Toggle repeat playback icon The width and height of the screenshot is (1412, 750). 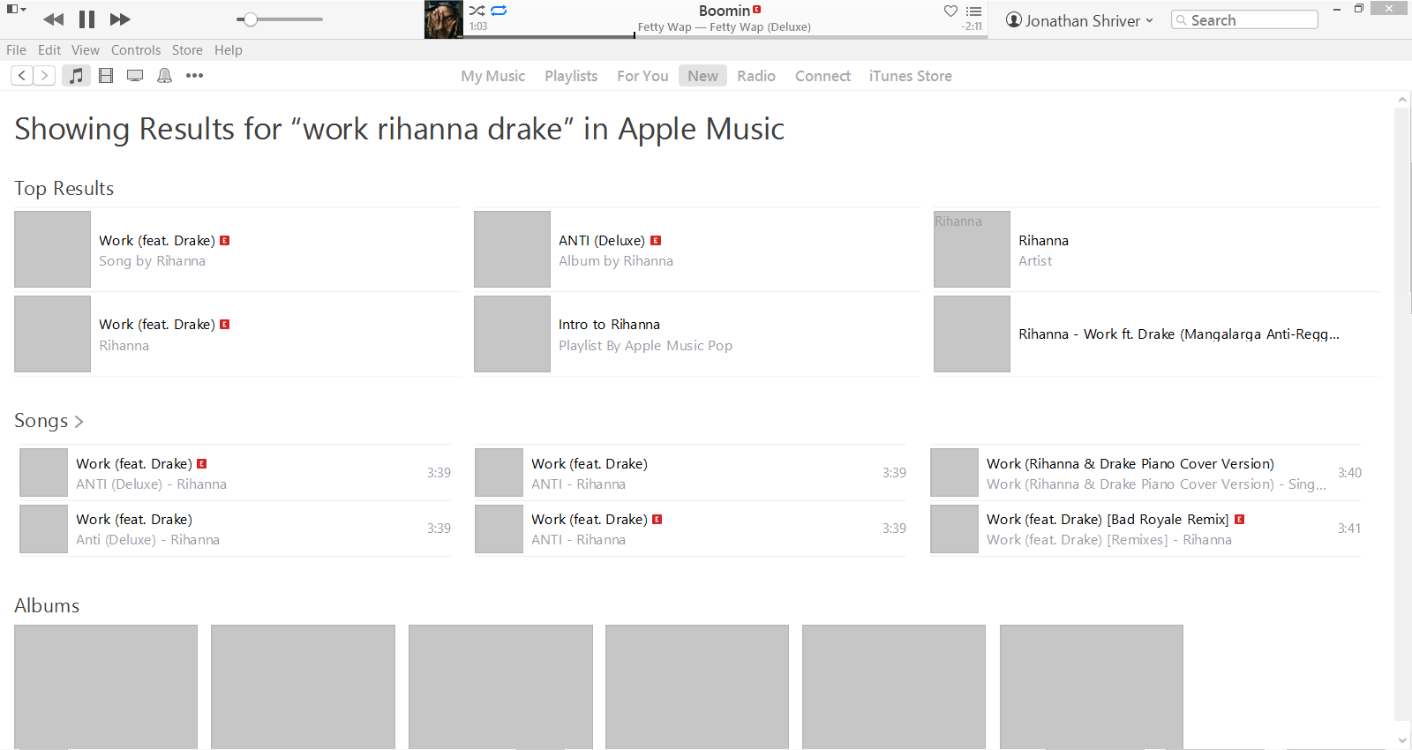[x=499, y=11]
